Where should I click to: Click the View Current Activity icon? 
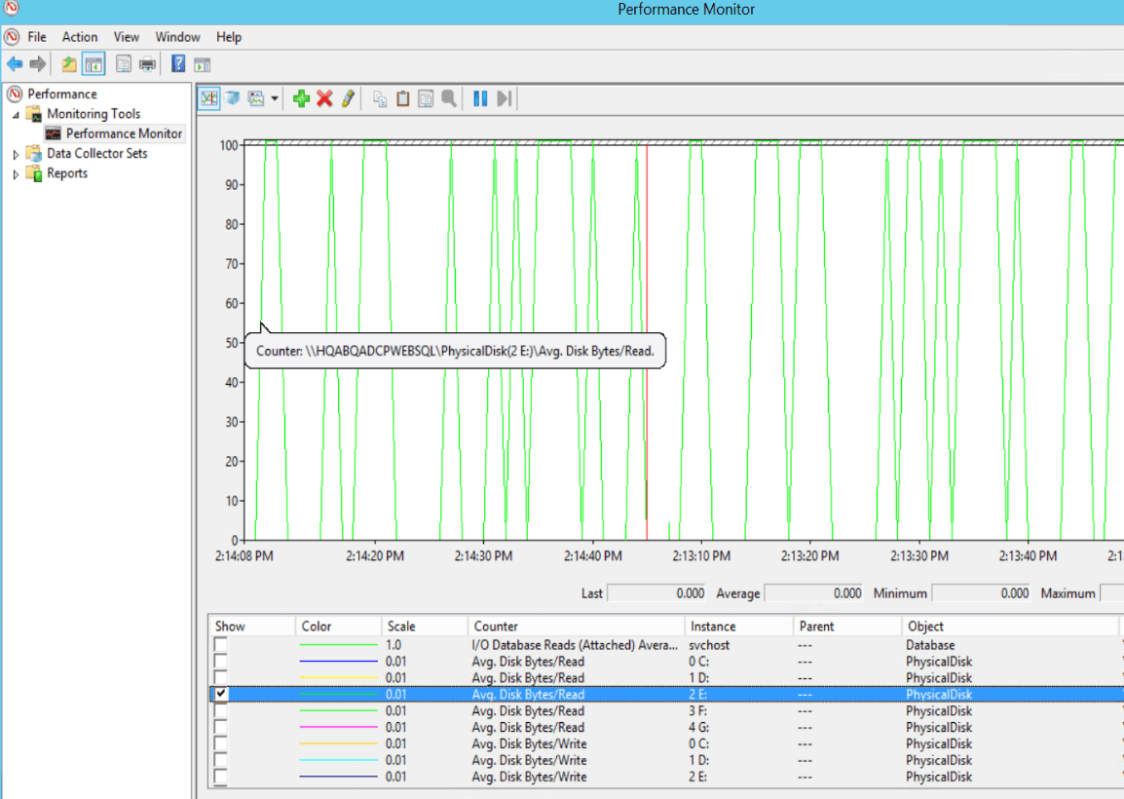(x=208, y=98)
